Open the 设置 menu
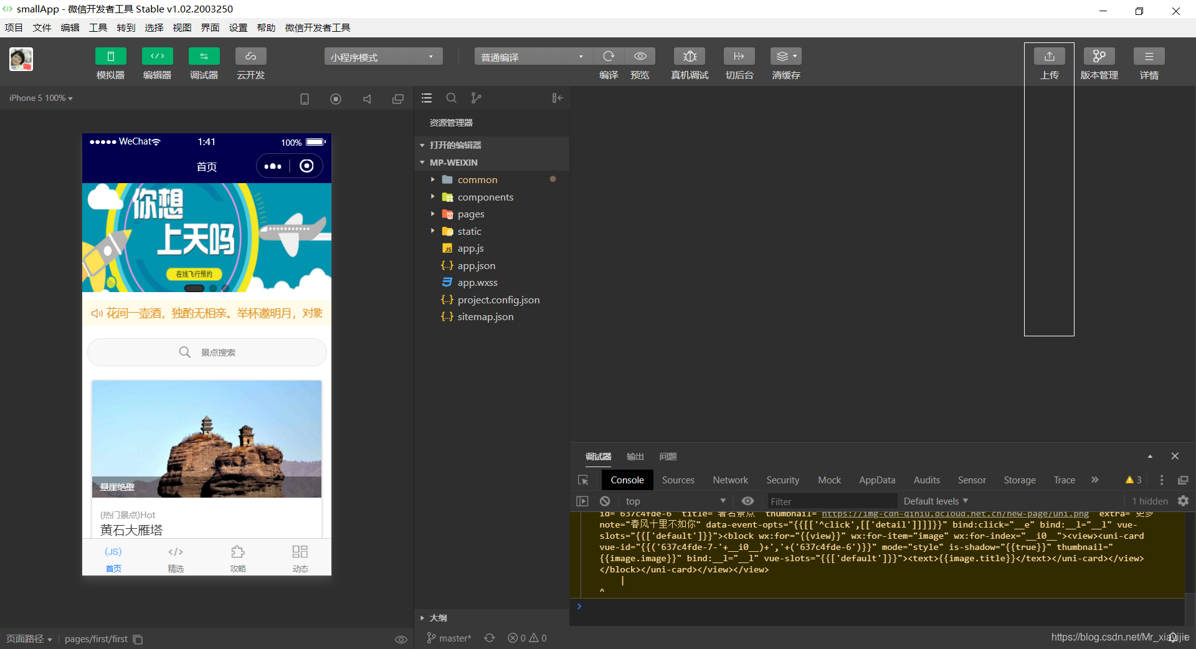1196x649 pixels. pyautogui.click(x=238, y=28)
